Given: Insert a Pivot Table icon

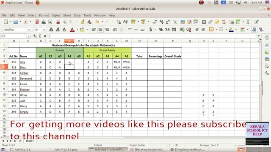Looking at the screenshot, I should (x=196, y=22).
